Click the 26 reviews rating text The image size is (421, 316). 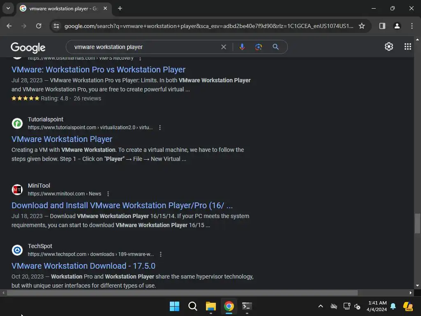coord(87,99)
